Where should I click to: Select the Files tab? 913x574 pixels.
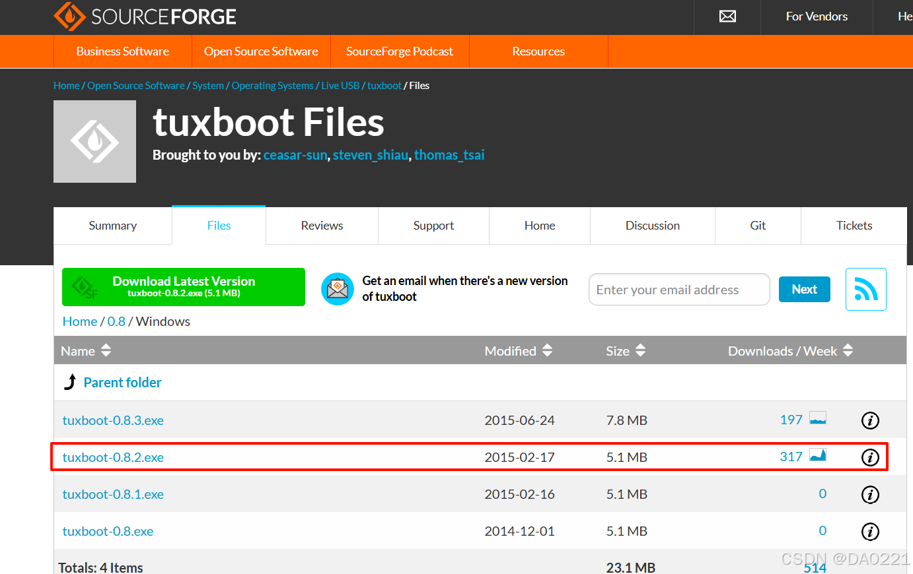pyautogui.click(x=219, y=226)
